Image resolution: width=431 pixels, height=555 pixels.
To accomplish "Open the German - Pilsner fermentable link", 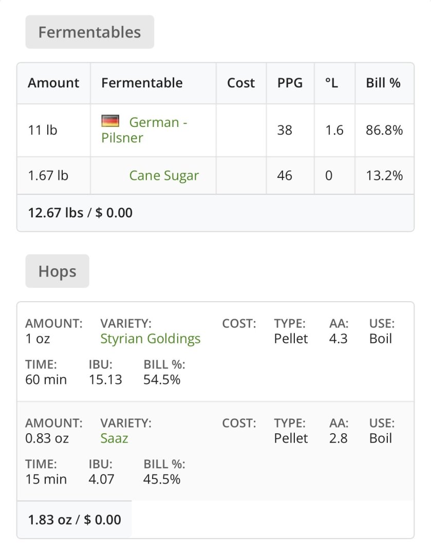I will coord(154,123).
